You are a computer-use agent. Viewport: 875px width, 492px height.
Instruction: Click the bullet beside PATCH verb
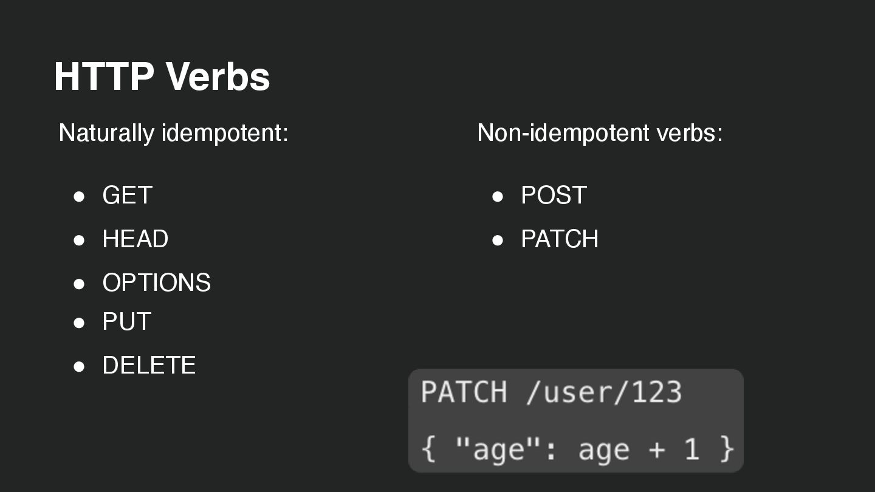tap(498, 240)
